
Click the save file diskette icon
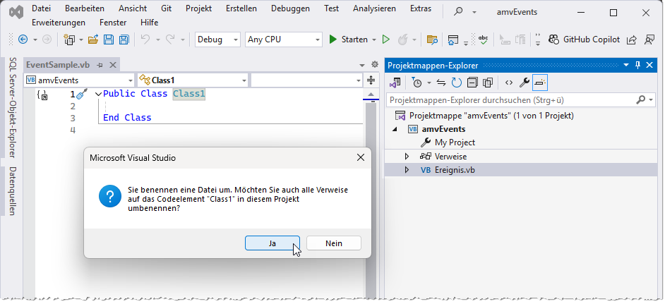click(x=109, y=39)
